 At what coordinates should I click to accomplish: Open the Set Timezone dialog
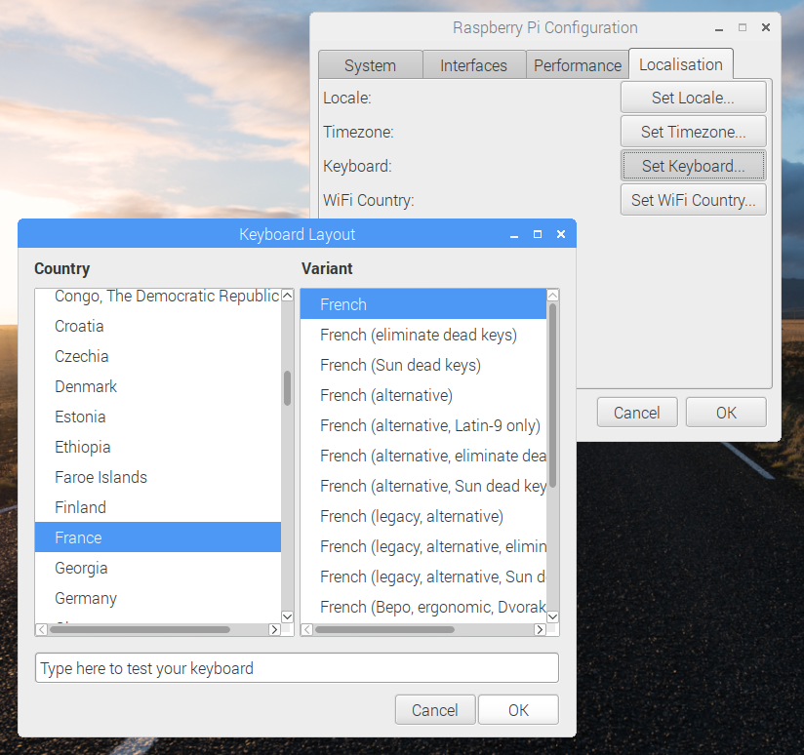693,132
